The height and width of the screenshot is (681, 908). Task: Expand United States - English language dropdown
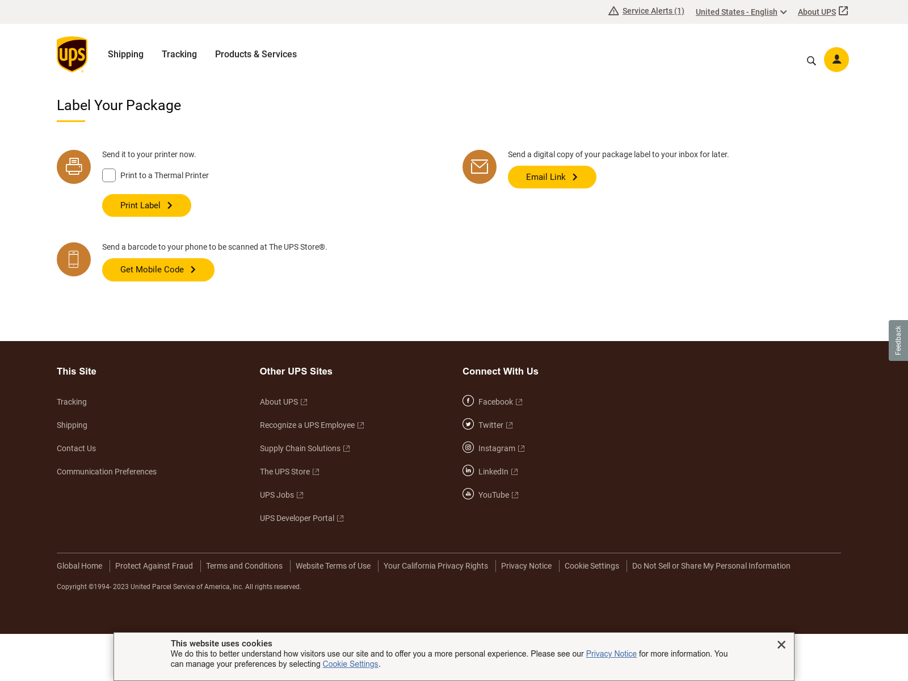[741, 12]
